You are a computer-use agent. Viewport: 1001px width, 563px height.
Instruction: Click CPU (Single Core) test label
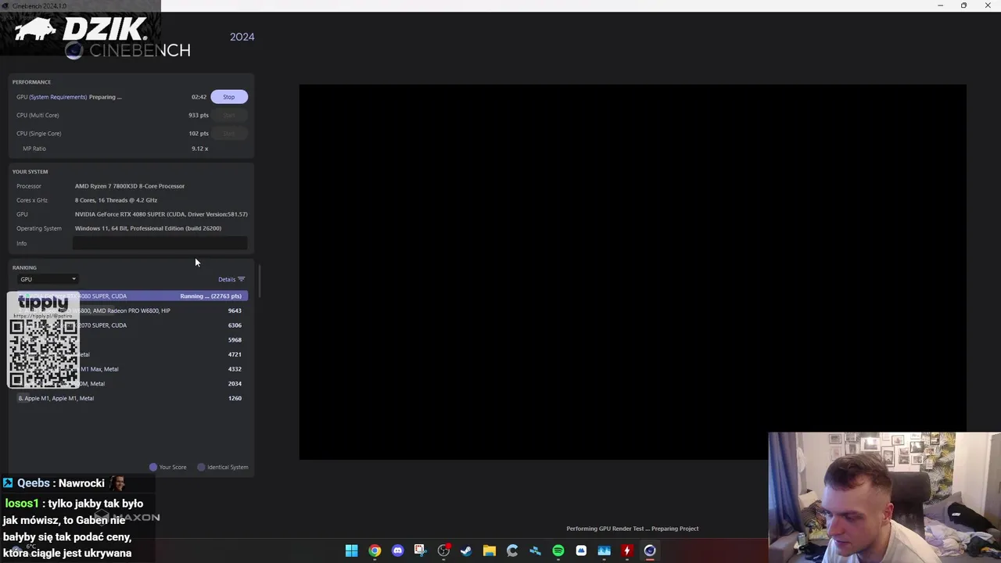(x=39, y=133)
